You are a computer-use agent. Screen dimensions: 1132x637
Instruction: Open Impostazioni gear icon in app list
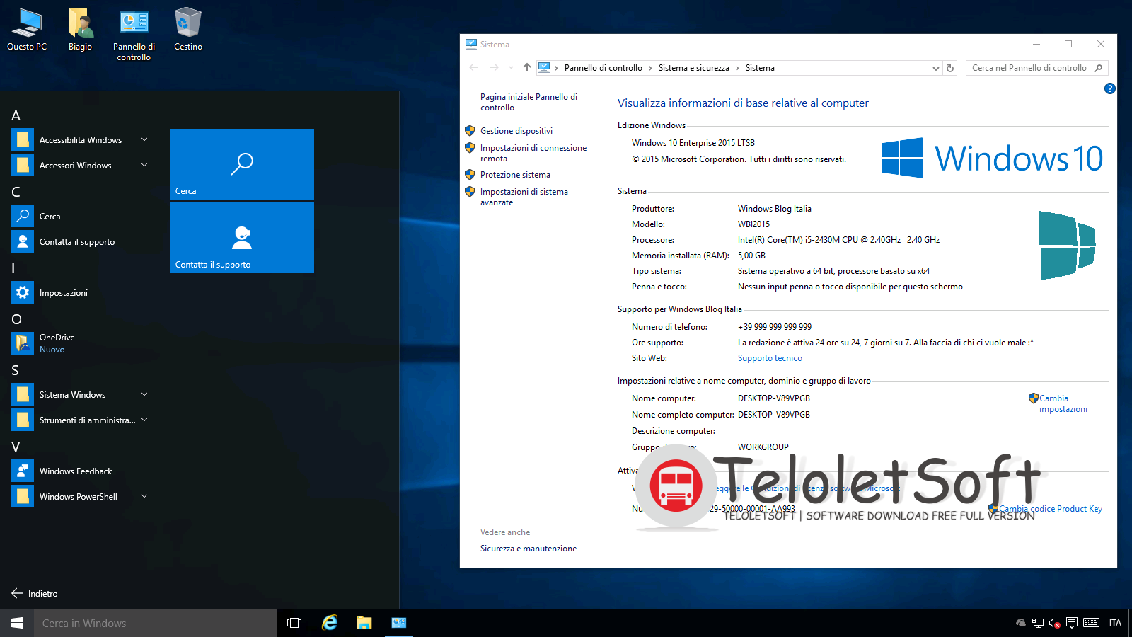[23, 292]
